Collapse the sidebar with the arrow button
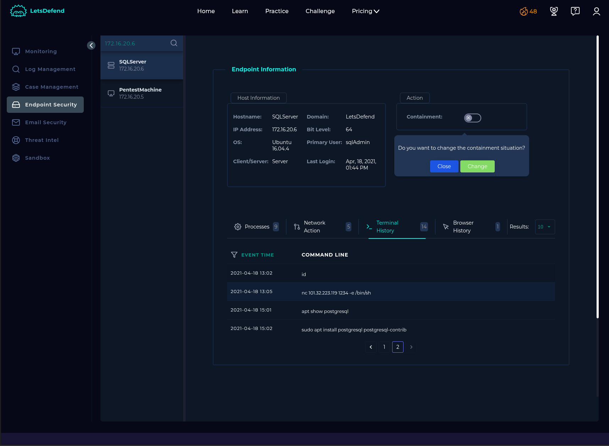The width and height of the screenshot is (609, 446). pyautogui.click(x=91, y=45)
